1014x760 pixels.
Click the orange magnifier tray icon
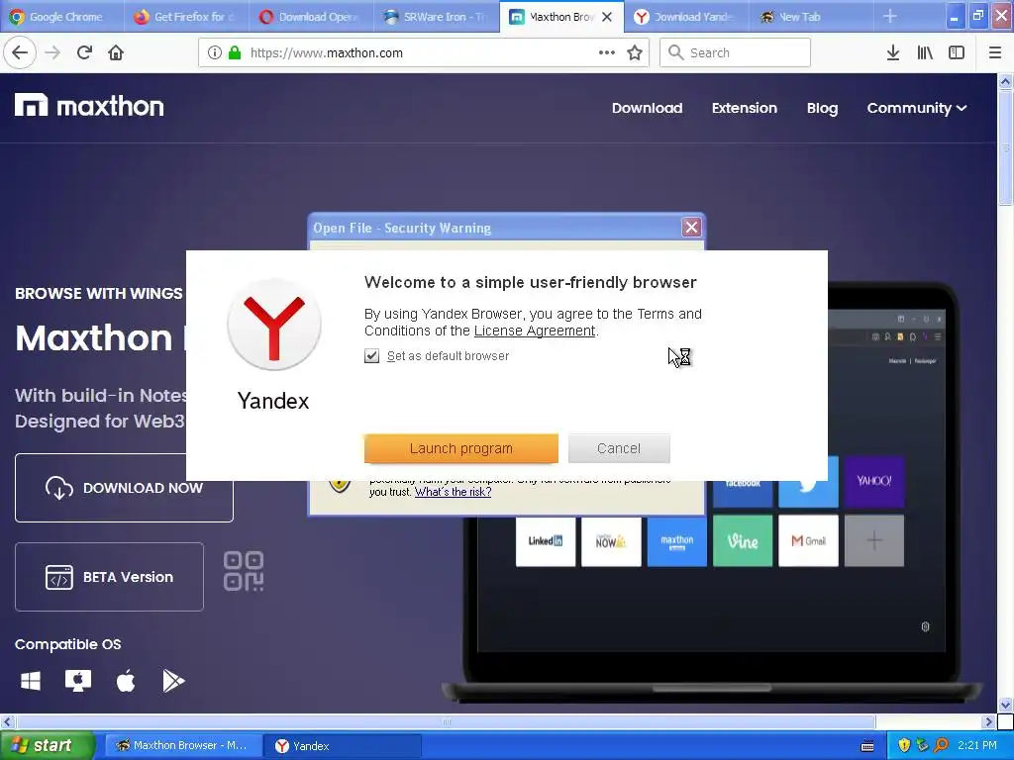tap(941, 746)
